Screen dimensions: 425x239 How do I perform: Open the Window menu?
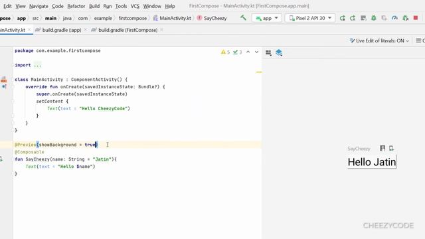152,6
